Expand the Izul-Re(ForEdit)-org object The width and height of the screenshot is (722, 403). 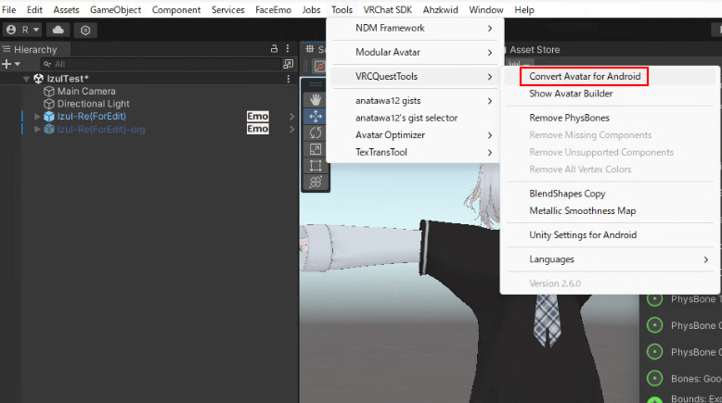point(37,130)
